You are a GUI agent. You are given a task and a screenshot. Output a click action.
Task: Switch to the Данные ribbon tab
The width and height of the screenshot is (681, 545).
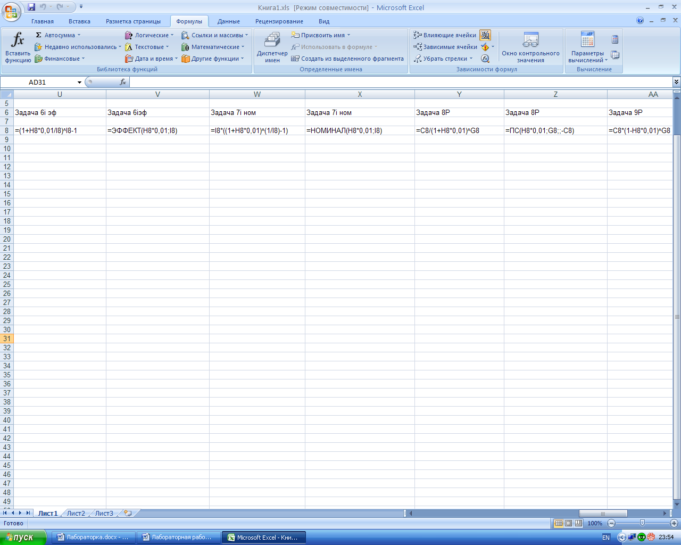click(229, 21)
